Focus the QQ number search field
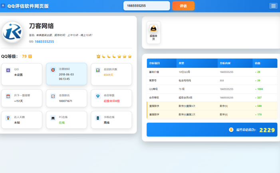This screenshot has width=280, height=173. click(147, 6)
